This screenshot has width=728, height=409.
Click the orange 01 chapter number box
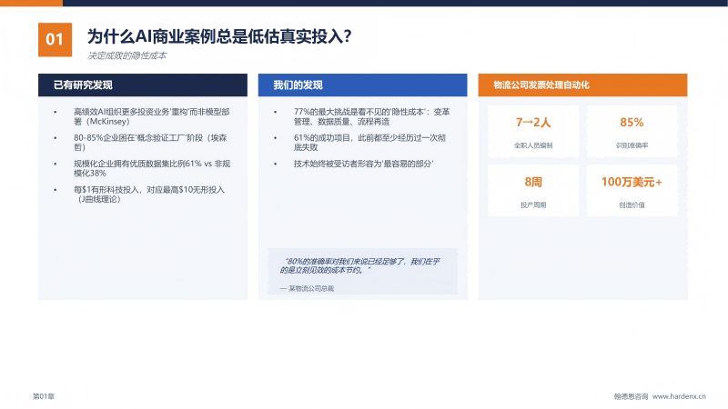click(55, 39)
